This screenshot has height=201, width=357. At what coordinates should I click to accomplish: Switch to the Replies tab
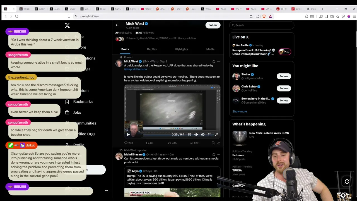(x=152, y=49)
